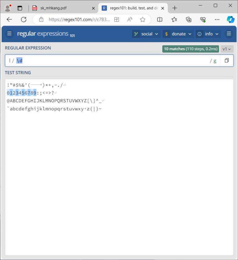238x260 pixels.
Task: Open the tab actions menu icon
Action: [20, 8]
